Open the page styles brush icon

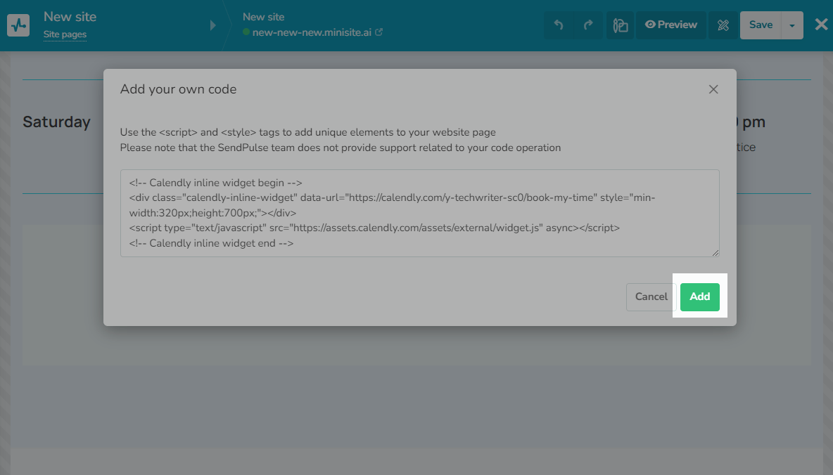coord(620,25)
